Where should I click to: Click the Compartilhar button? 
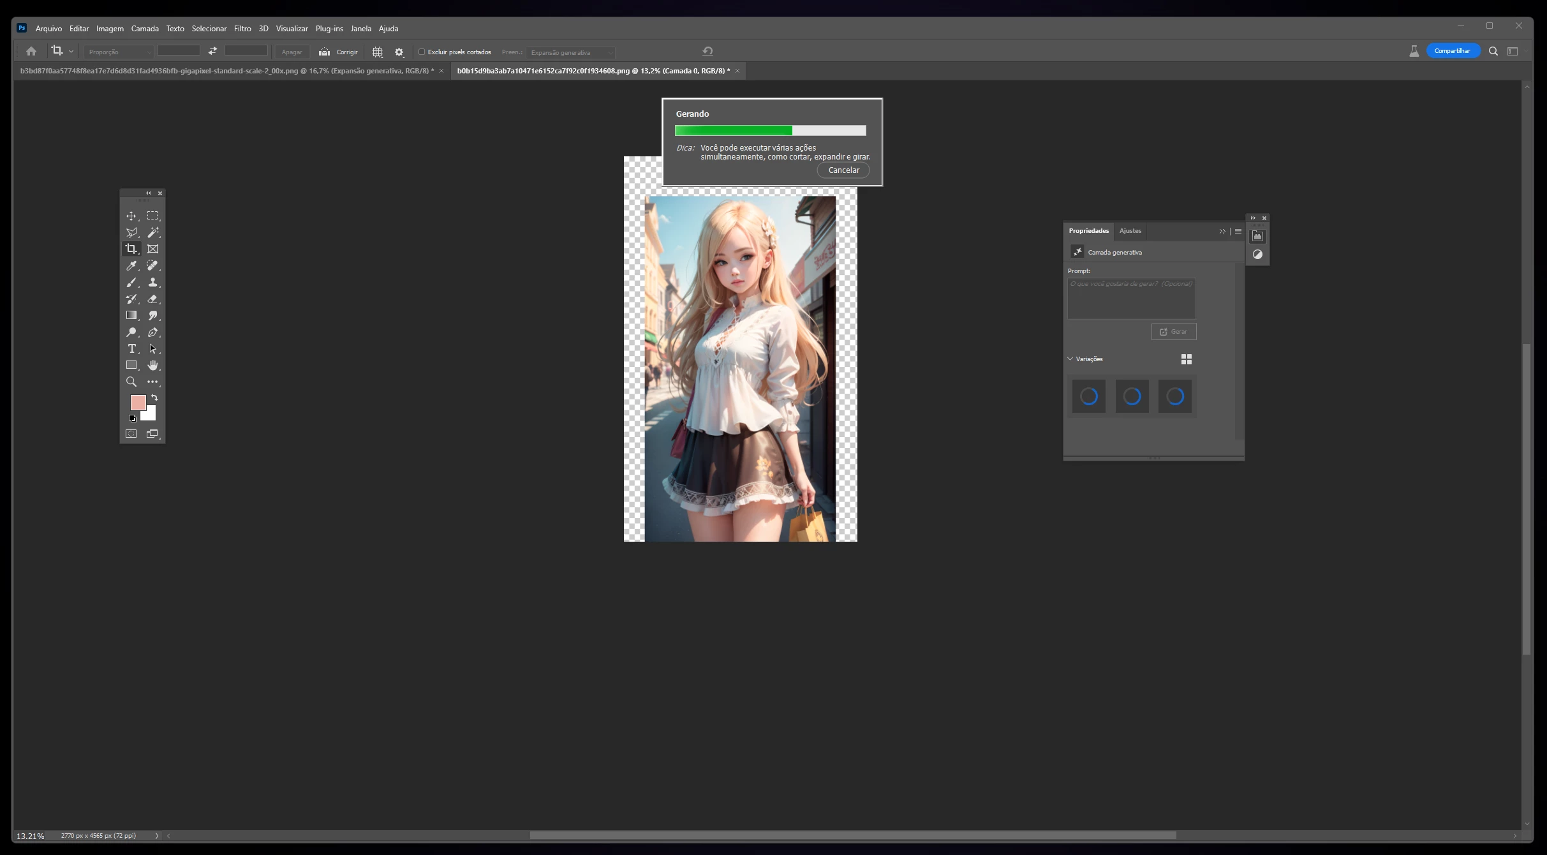1452,51
